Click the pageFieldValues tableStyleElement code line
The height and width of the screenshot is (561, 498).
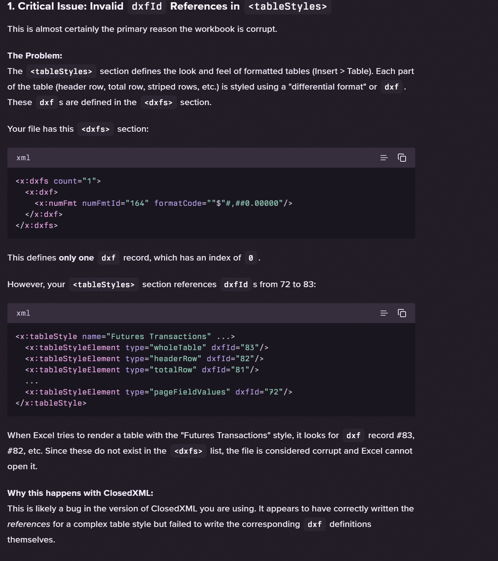point(158,392)
